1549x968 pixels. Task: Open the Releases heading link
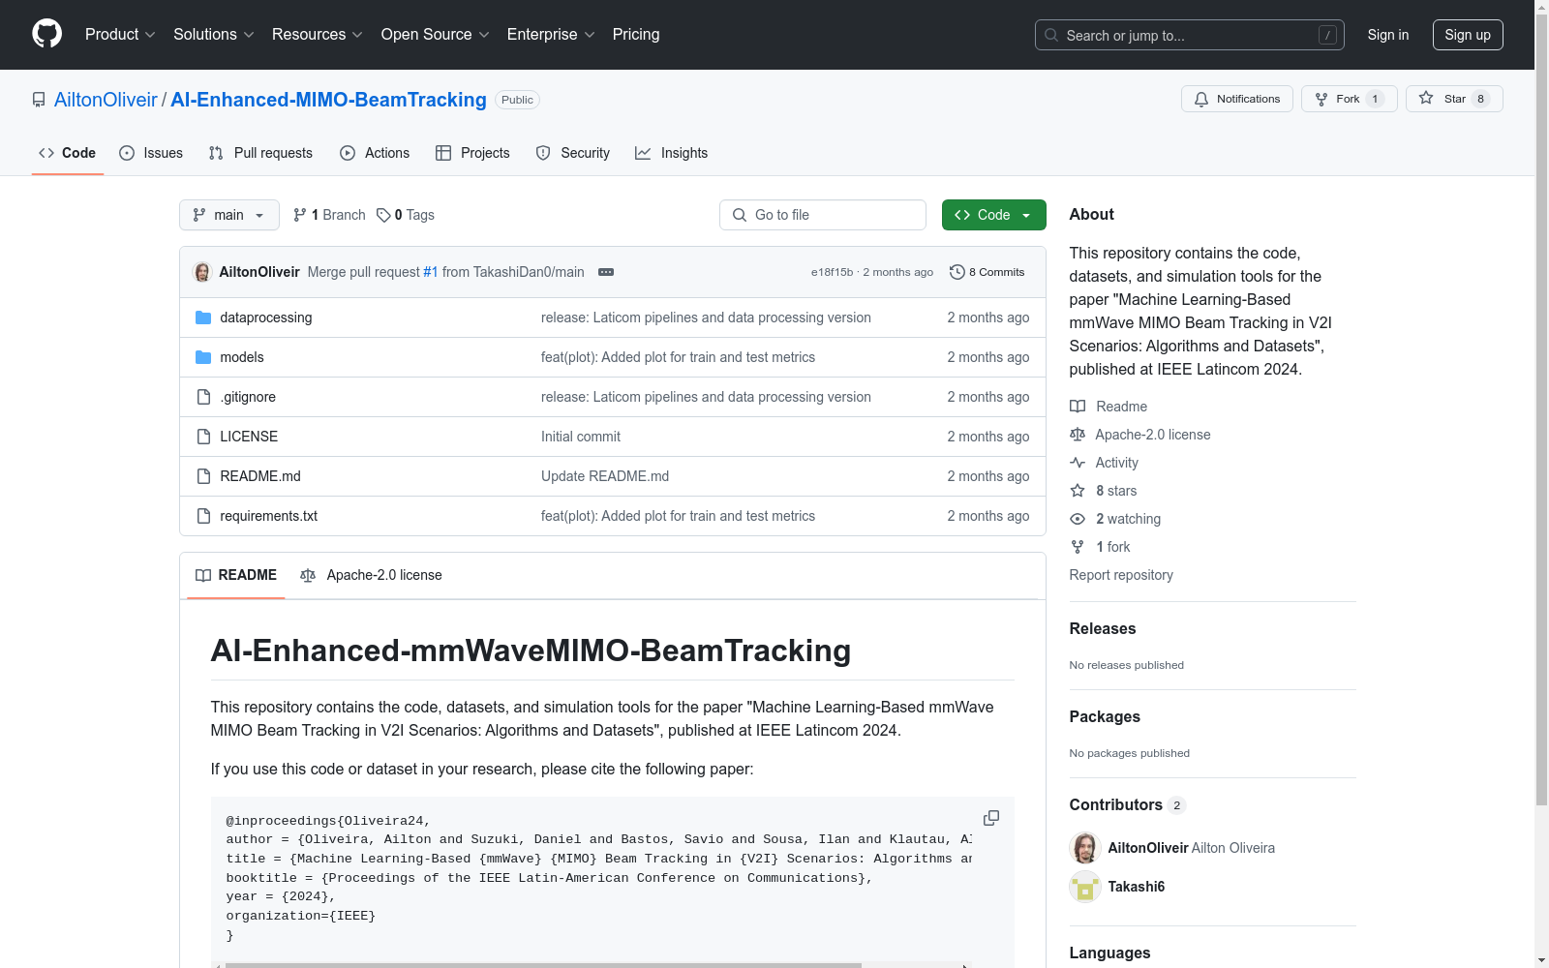coord(1103,628)
